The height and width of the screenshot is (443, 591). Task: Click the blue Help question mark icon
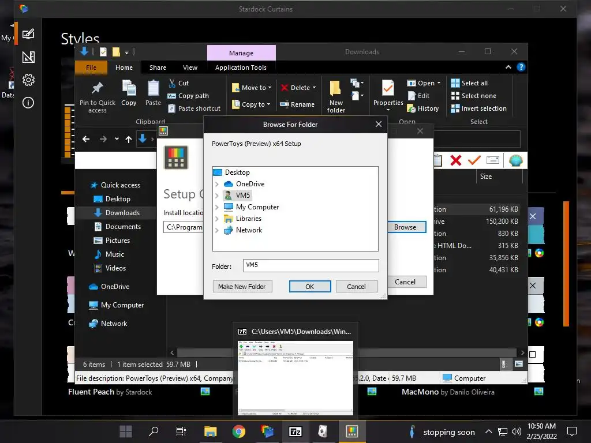click(x=521, y=67)
